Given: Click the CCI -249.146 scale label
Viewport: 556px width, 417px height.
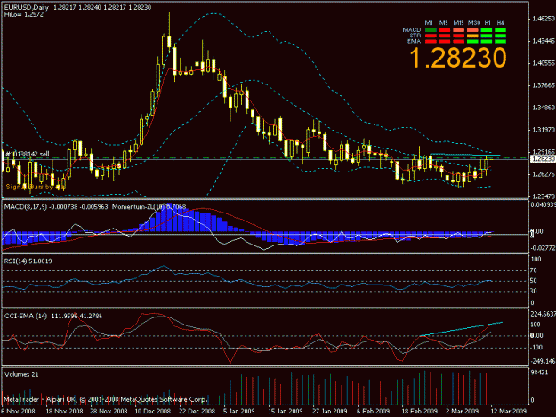Looking at the screenshot, I should pyautogui.click(x=543, y=362).
